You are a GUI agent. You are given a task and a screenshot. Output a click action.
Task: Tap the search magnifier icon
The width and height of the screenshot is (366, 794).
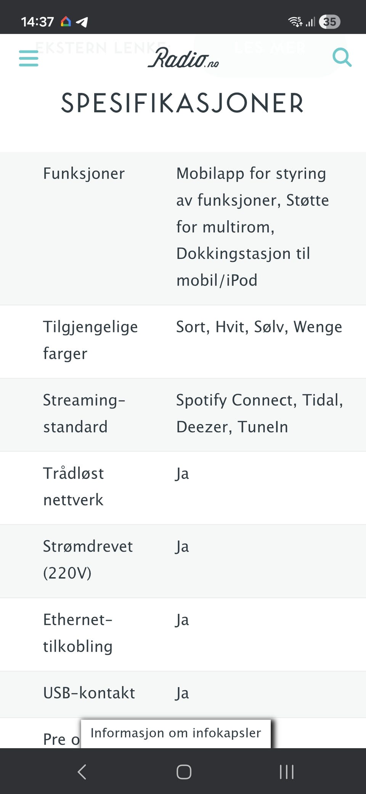(342, 58)
